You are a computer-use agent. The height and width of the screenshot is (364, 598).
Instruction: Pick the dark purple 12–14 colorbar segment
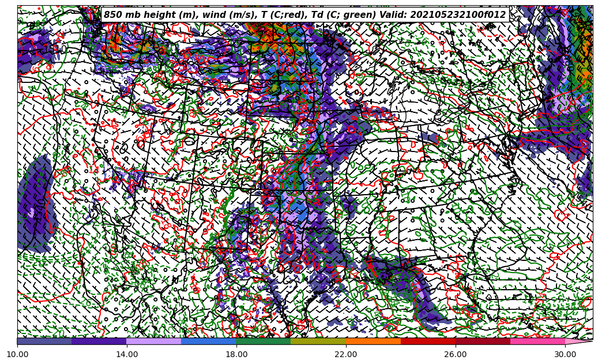pyautogui.click(x=99, y=341)
